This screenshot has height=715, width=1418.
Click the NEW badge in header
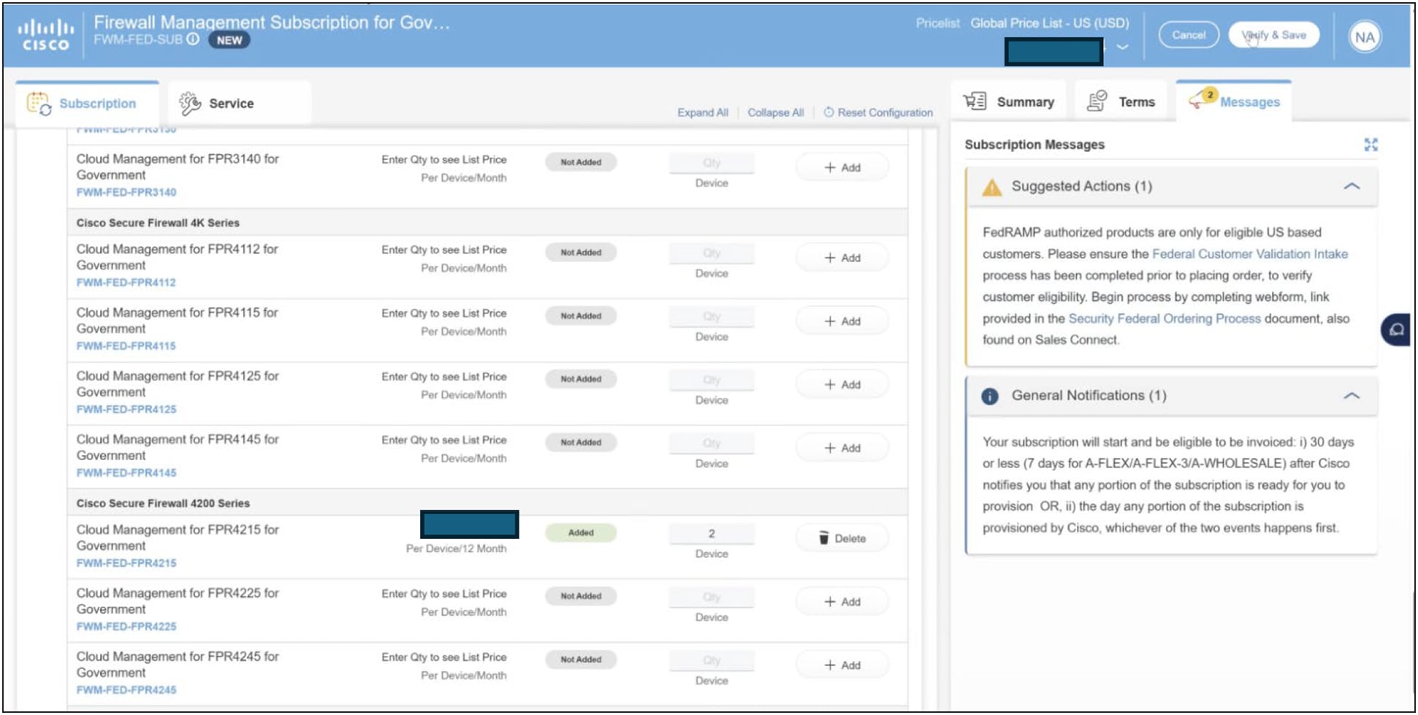pyautogui.click(x=229, y=40)
